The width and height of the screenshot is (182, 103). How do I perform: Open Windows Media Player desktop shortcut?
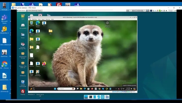[x=38, y=72]
